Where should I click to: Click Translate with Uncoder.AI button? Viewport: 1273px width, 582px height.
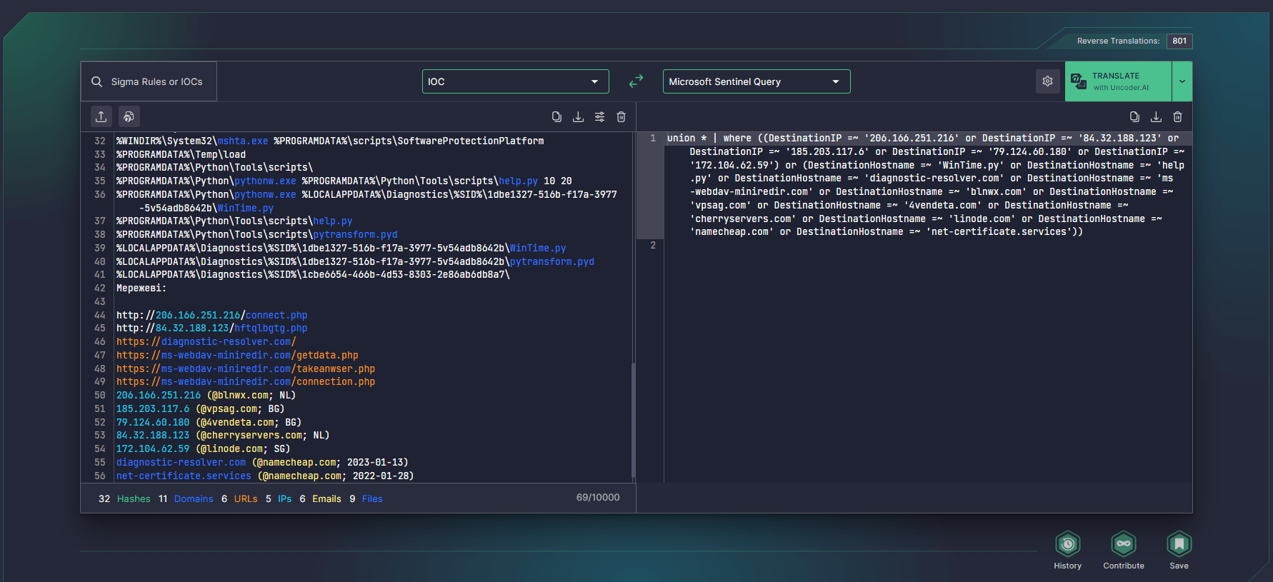click(x=1118, y=81)
